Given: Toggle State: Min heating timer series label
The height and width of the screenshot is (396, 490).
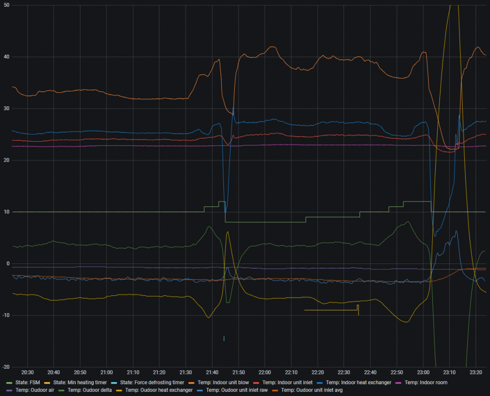Looking at the screenshot, I should pos(80,383).
